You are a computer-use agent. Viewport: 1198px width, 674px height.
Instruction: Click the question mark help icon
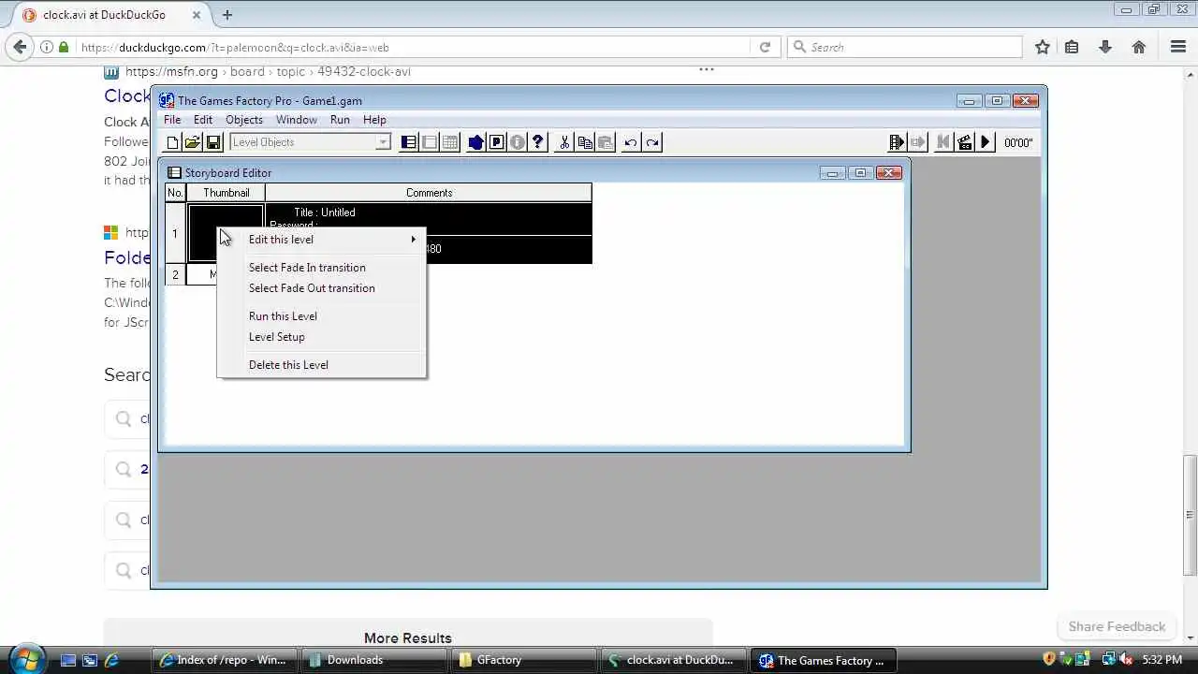coord(538,142)
